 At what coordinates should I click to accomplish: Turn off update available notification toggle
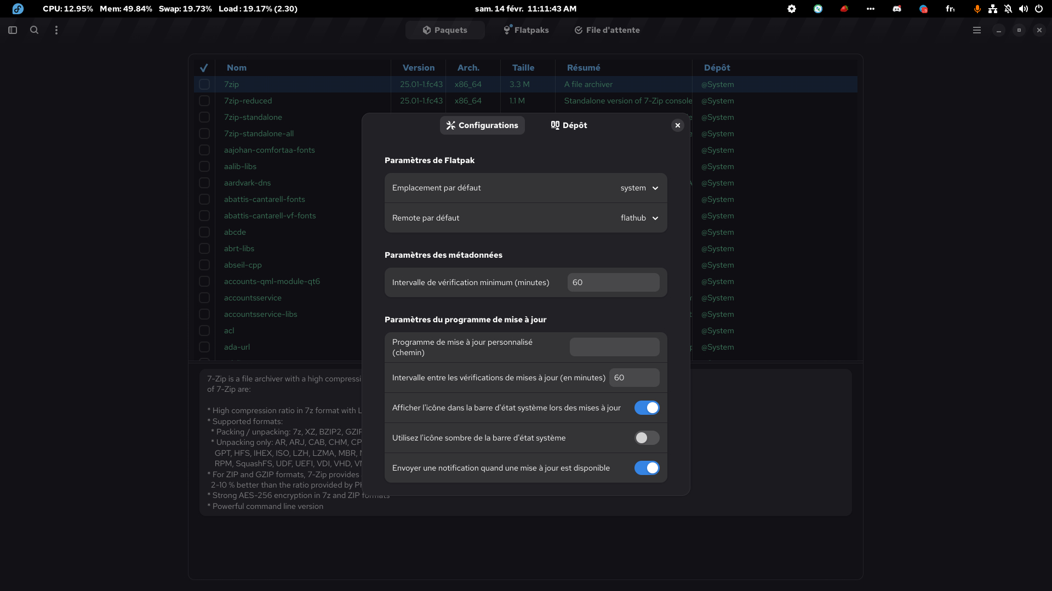(647, 468)
